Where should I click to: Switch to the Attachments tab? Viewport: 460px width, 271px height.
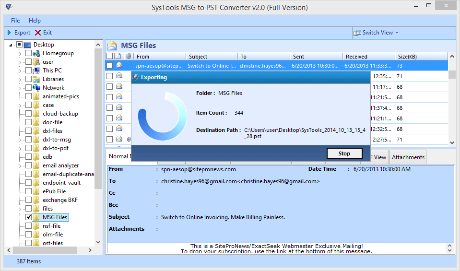click(x=408, y=157)
